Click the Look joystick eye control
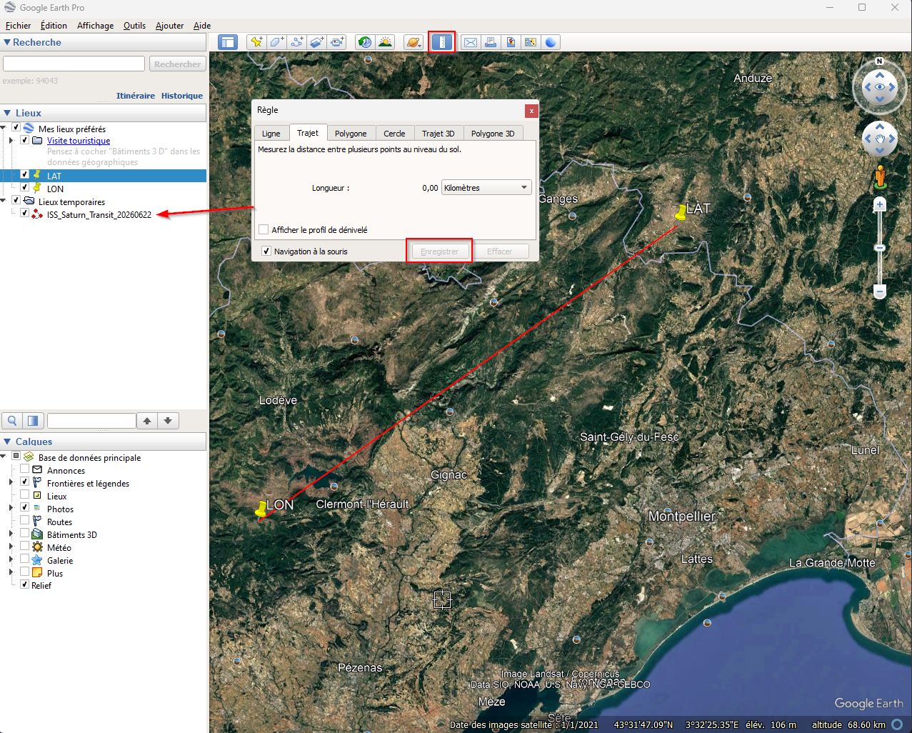Viewport: 912px width, 733px height. point(880,87)
